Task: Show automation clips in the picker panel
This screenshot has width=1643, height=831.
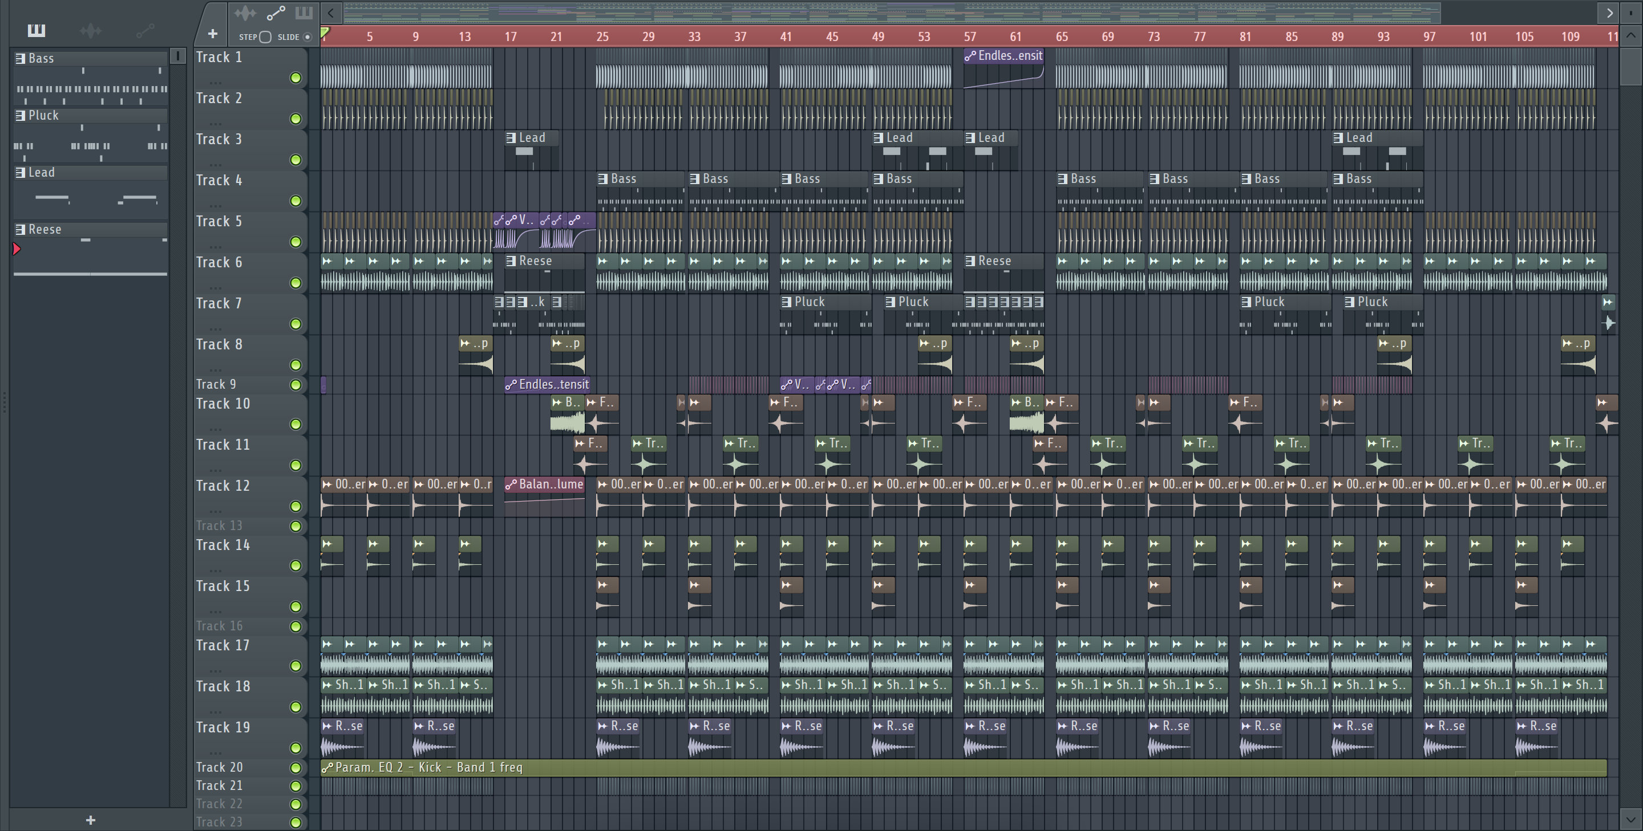Action: (145, 30)
